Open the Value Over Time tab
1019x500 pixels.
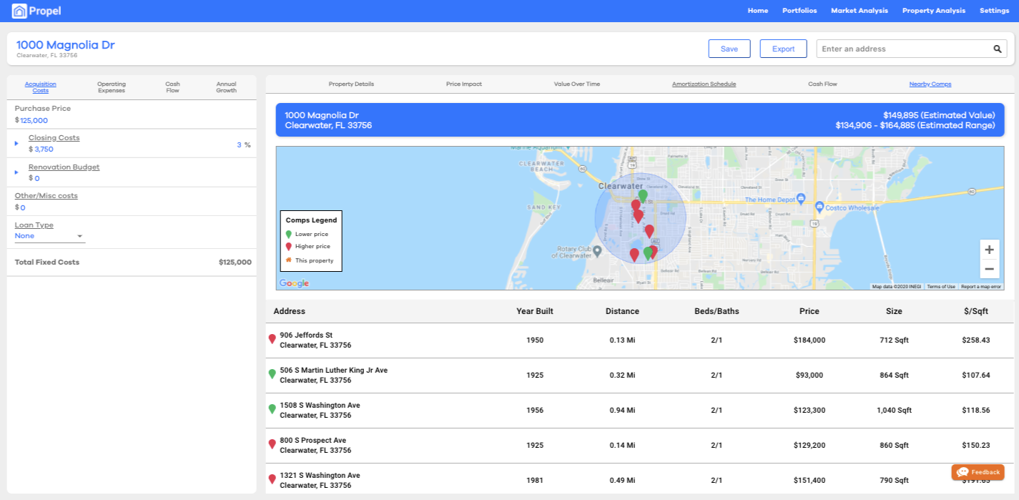(577, 84)
